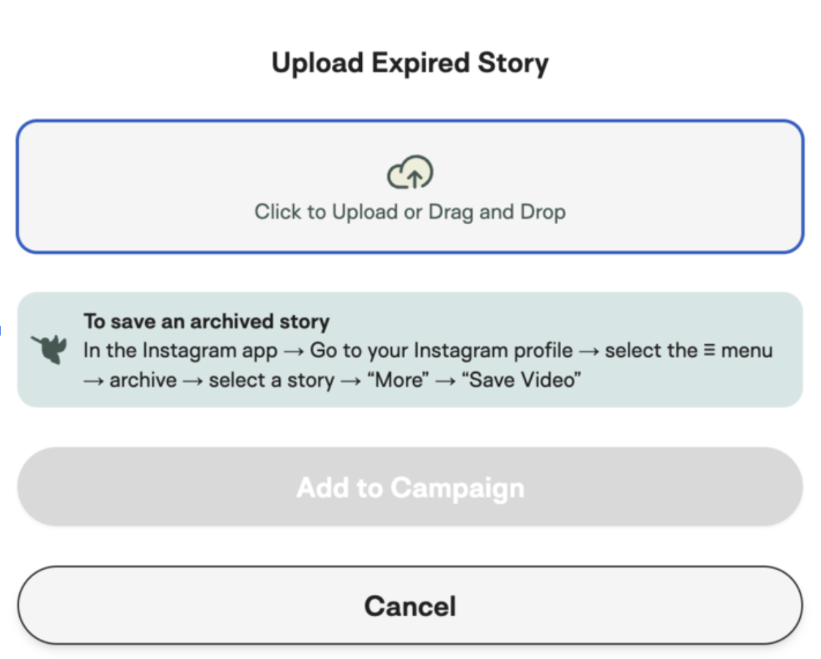This screenshot has width=821, height=659.
Task: Click the ≡ hamburger glyph in the instructions
Action: click(x=710, y=350)
